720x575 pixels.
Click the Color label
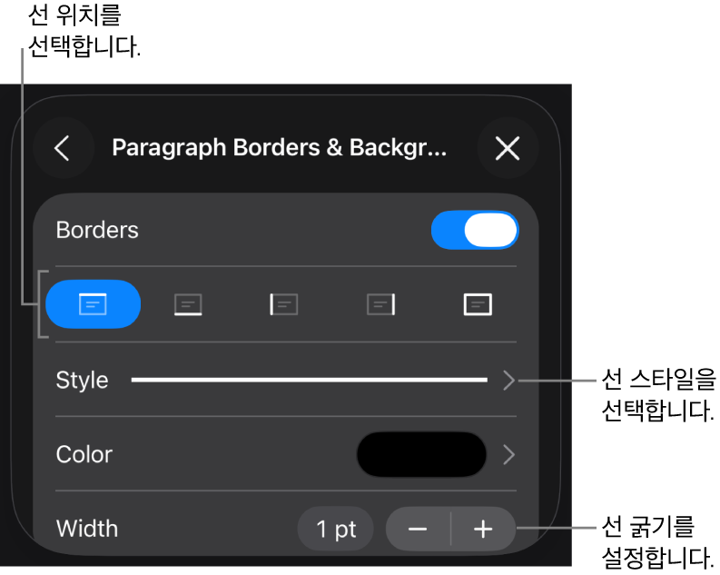tap(84, 455)
